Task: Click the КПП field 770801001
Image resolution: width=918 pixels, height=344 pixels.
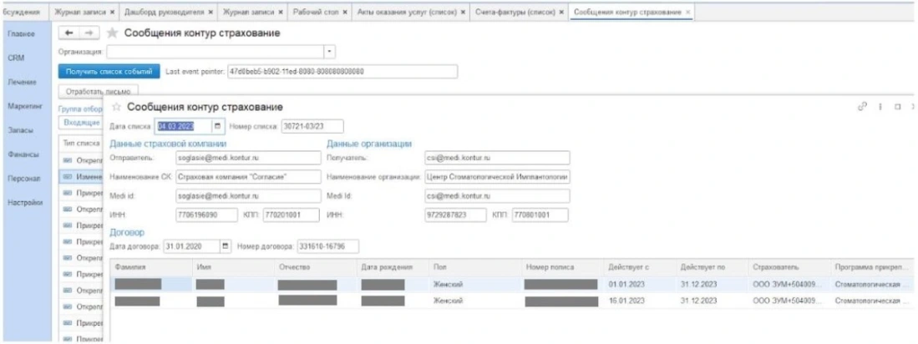Action: pyautogui.click(x=540, y=215)
